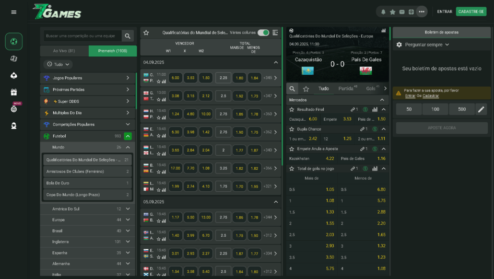Change the list layout view icon

click(x=275, y=32)
